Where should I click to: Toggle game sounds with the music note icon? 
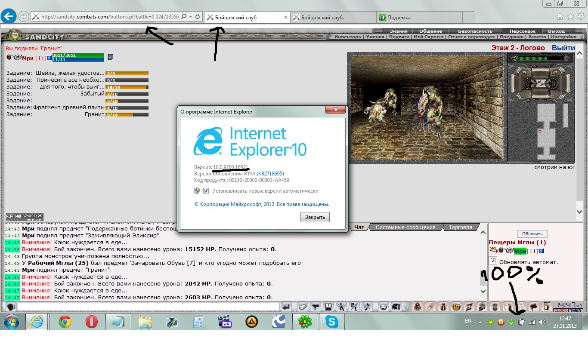click(x=367, y=307)
